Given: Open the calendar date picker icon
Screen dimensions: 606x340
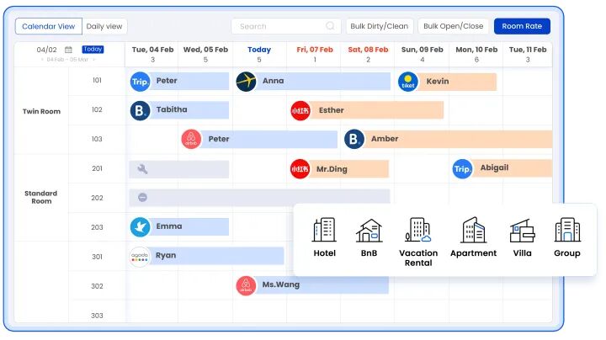Looking at the screenshot, I should point(68,50).
